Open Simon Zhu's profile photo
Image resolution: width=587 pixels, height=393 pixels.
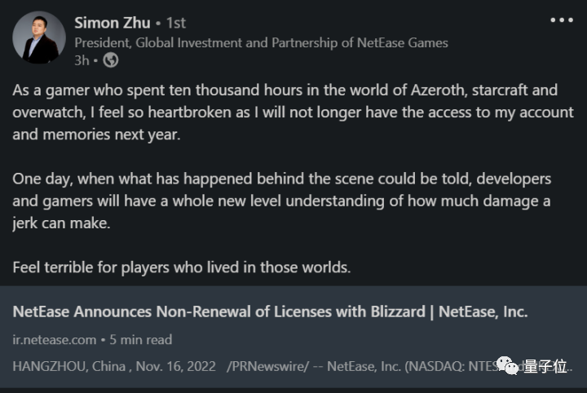pos(39,38)
